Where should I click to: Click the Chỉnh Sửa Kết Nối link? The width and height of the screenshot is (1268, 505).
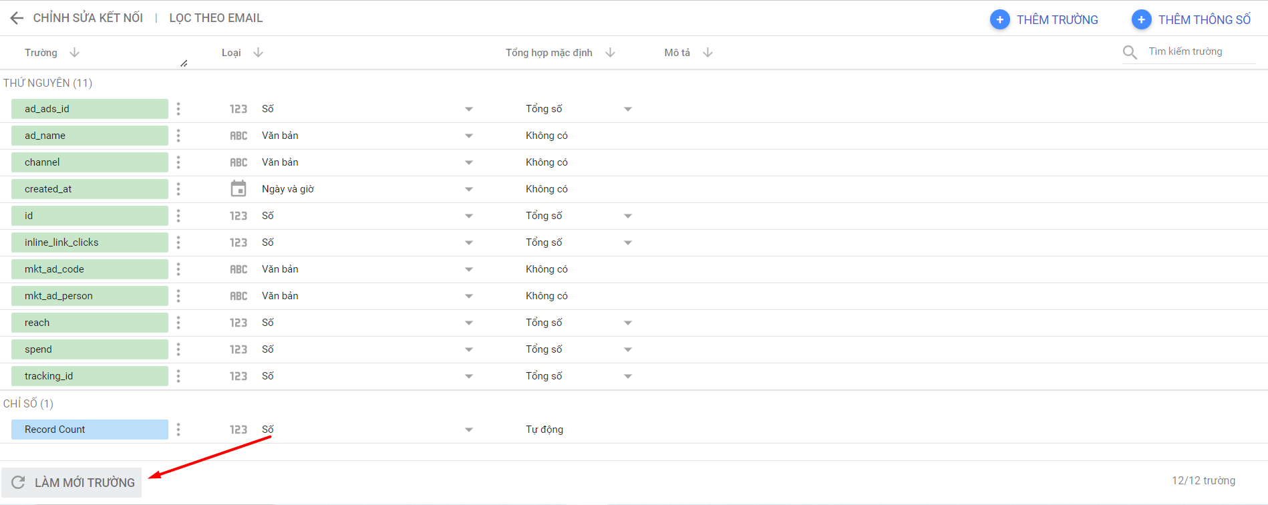(88, 18)
